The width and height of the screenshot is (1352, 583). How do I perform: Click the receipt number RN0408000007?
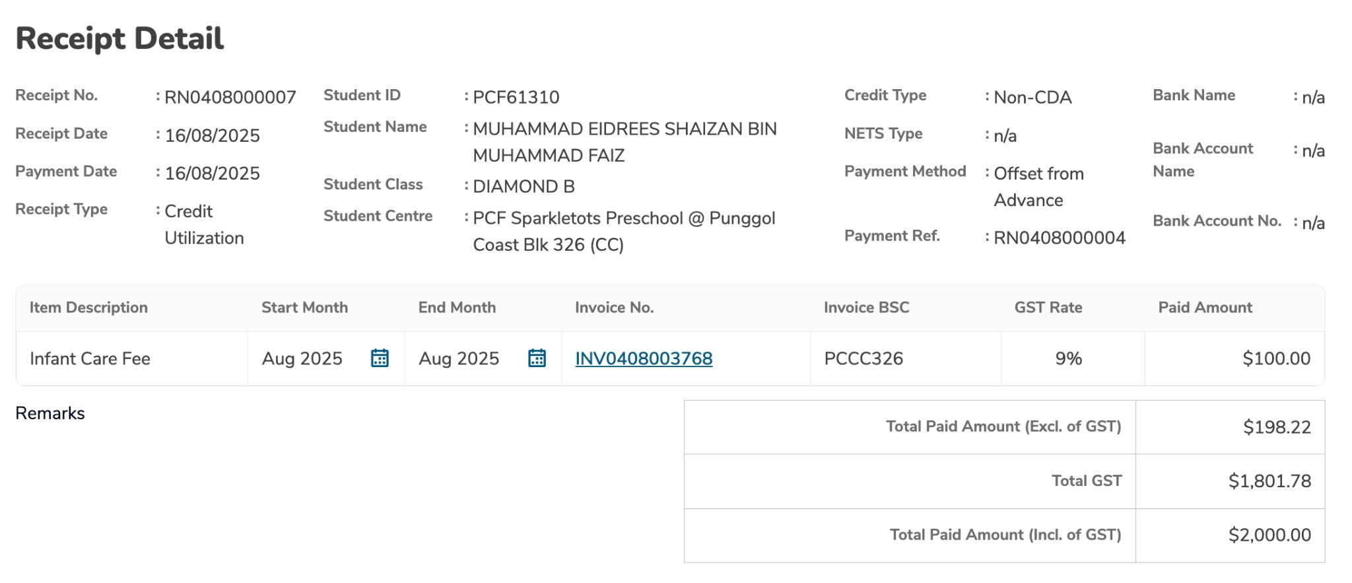pos(230,98)
